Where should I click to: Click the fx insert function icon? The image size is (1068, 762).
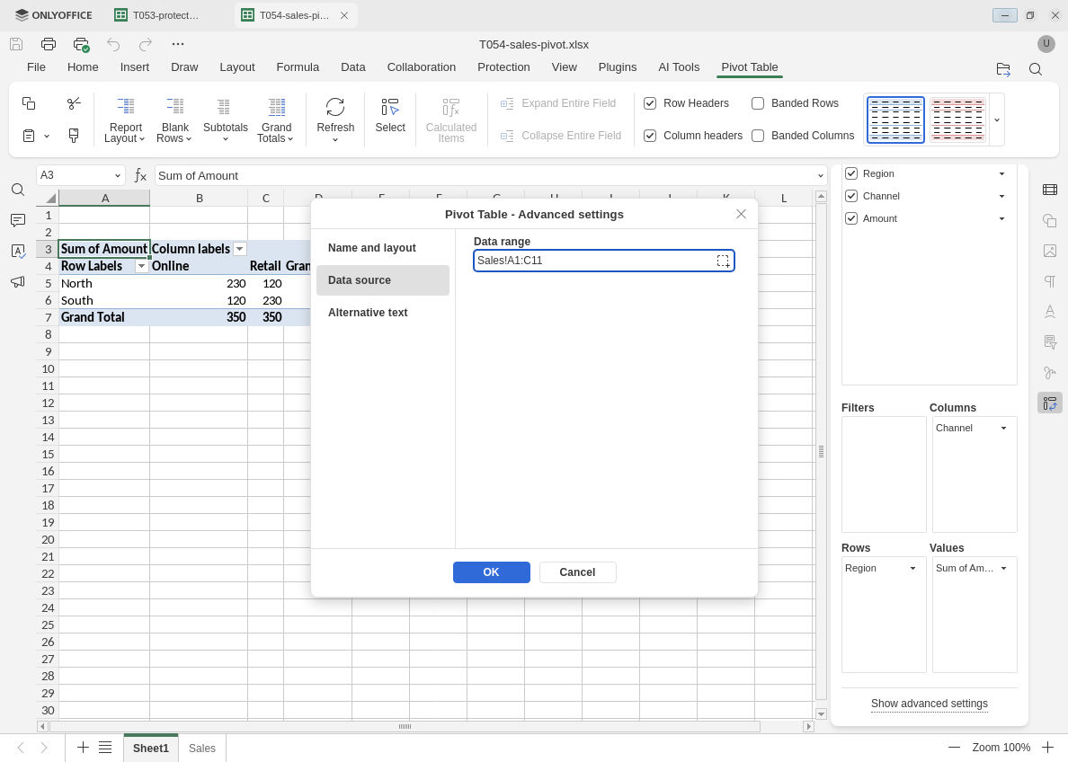[140, 176]
